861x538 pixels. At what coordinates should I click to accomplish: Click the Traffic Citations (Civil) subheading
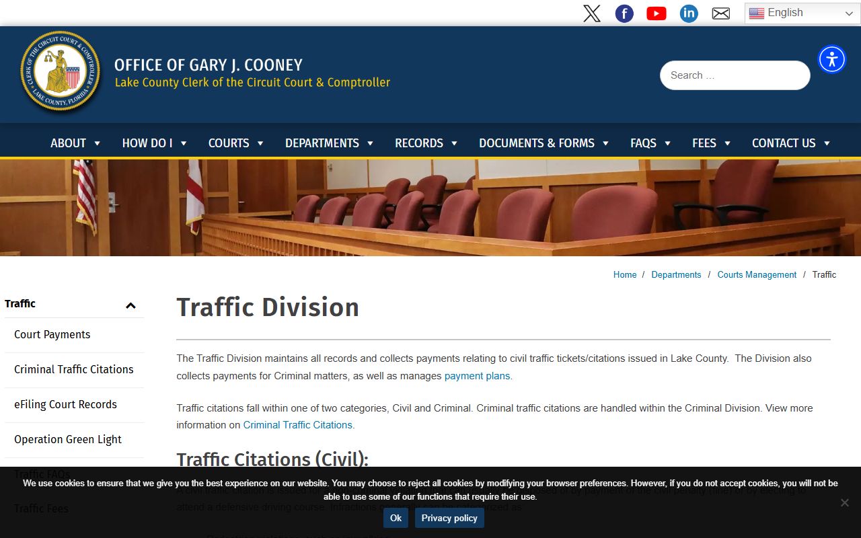click(x=272, y=459)
